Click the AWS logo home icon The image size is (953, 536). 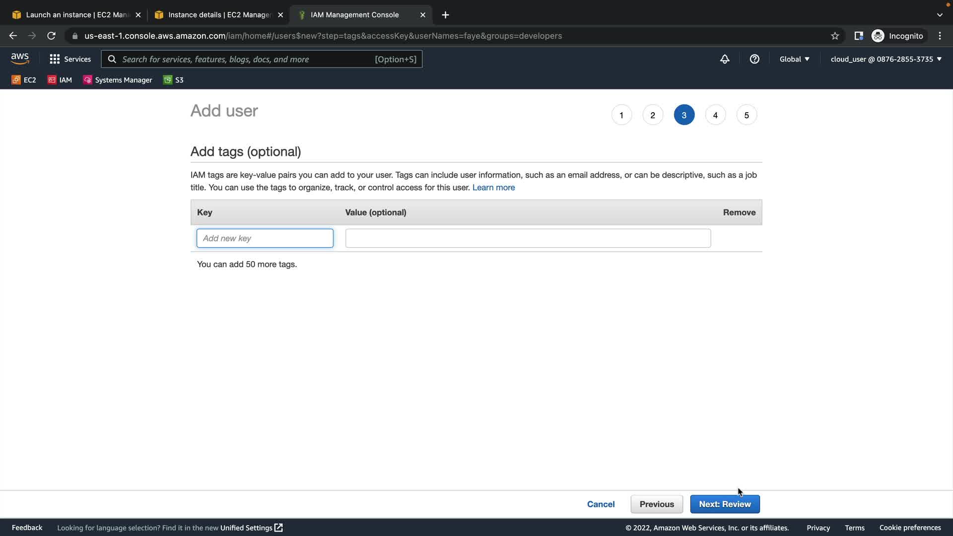(20, 59)
